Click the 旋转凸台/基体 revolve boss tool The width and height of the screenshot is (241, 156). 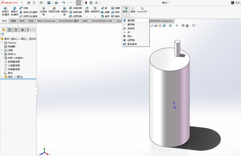coord(15,11)
